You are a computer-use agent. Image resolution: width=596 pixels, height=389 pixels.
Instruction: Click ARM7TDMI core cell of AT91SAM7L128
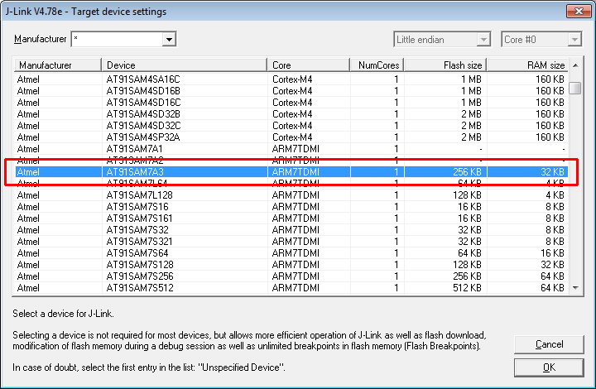[296, 194]
